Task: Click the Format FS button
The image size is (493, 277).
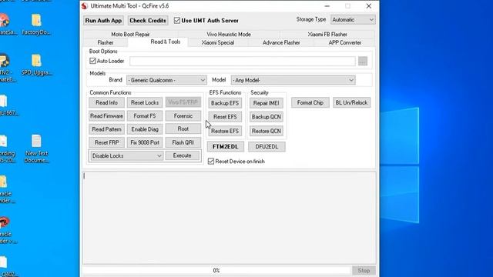Action: (145, 116)
